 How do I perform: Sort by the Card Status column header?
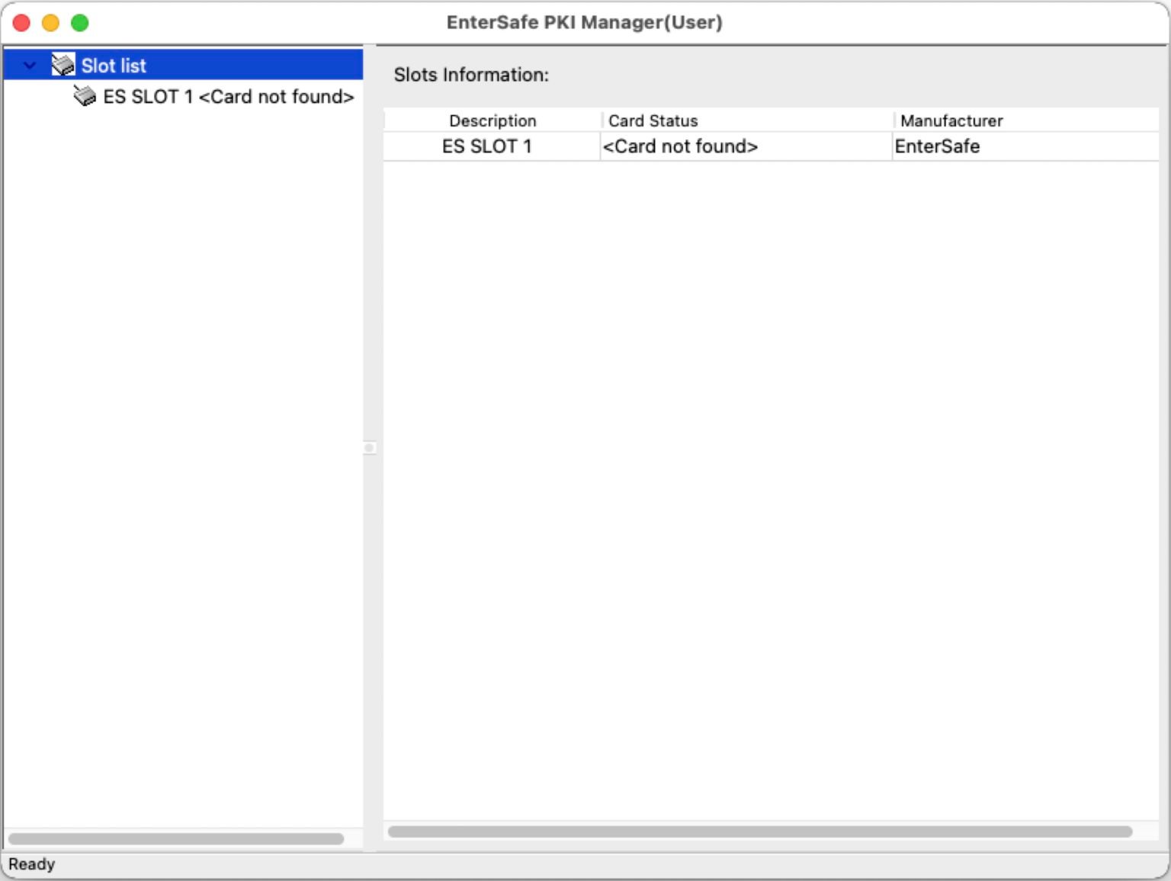coord(747,120)
